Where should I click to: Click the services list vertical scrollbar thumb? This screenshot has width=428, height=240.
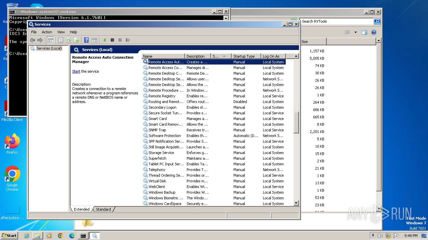(x=296, y=123)
